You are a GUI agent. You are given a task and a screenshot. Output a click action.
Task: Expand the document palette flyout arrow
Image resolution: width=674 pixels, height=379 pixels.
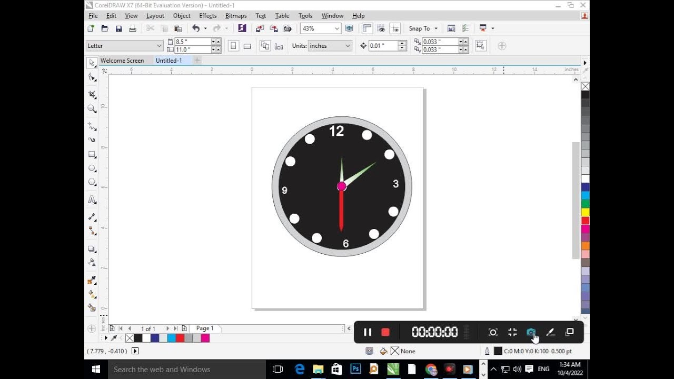(106, 338)
